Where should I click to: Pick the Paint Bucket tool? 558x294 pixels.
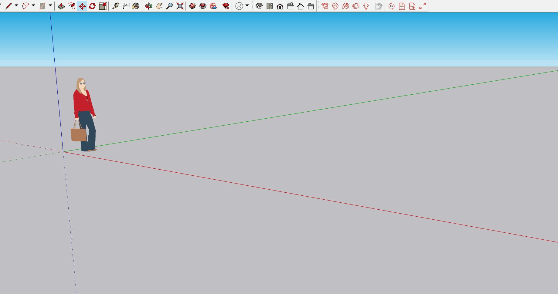point(136,6)
